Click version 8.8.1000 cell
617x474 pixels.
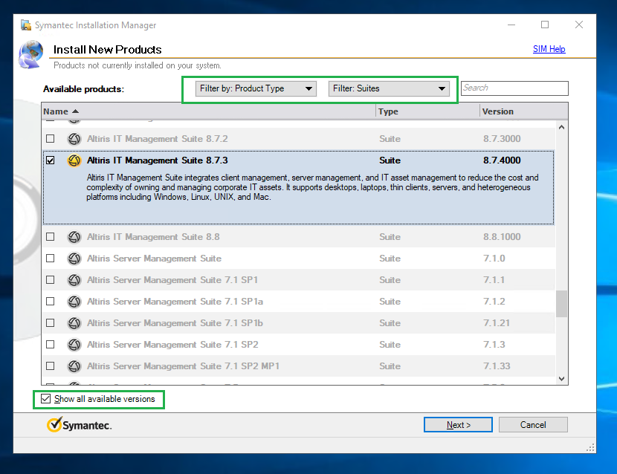(x=502, y=237)
